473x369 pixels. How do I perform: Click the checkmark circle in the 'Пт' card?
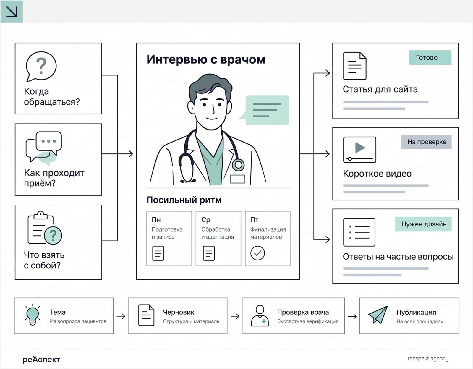[x=257, y=253]
